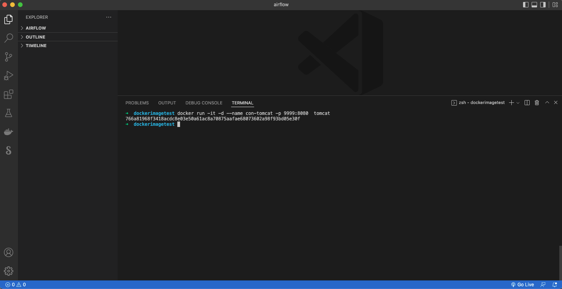This screenshot has height=289, width=562.
Task: Switch to the PROBLEMS tab
Action: pyautogui.click(x=137, y=103)
